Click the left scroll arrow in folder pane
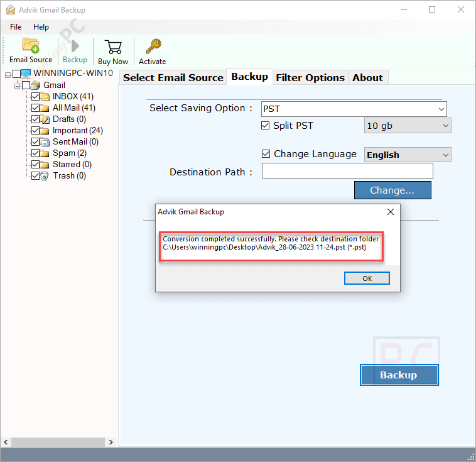 pos(6,442)
